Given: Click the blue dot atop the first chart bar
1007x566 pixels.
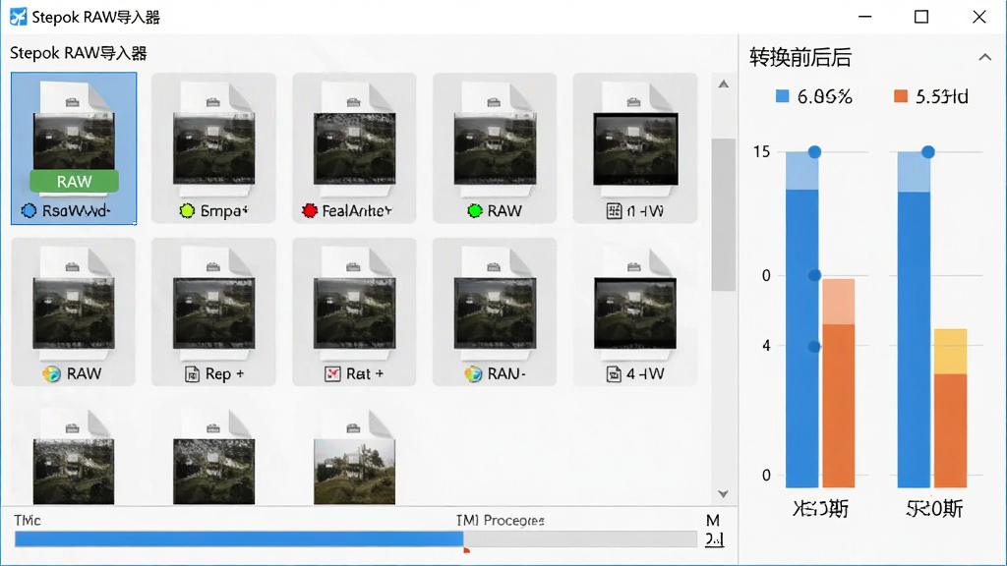Looking at the screenshot, I should pos(814,152).
